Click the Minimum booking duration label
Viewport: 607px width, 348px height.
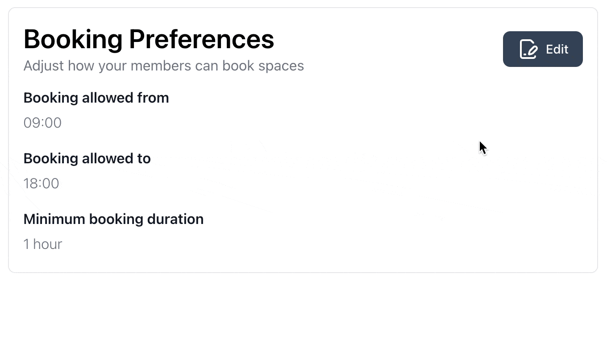113,219
